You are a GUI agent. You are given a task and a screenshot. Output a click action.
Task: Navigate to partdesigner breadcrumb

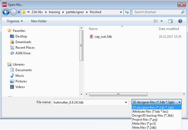coord(75,12)
